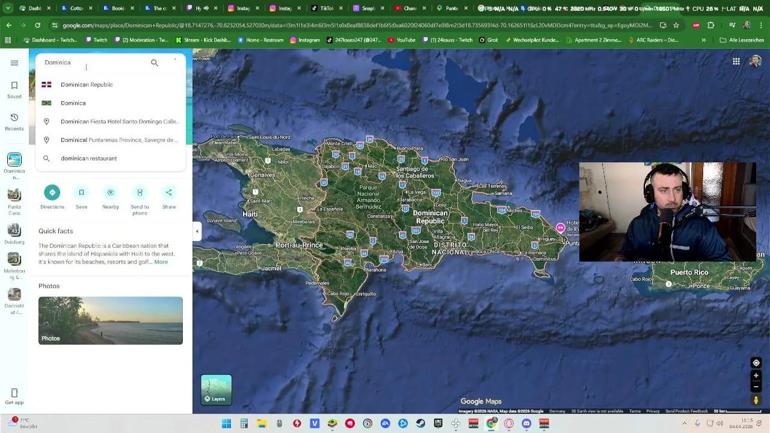Viewport: 770px width, 433px height.
Task: Click the Nearby button
Action: [111, 197]
